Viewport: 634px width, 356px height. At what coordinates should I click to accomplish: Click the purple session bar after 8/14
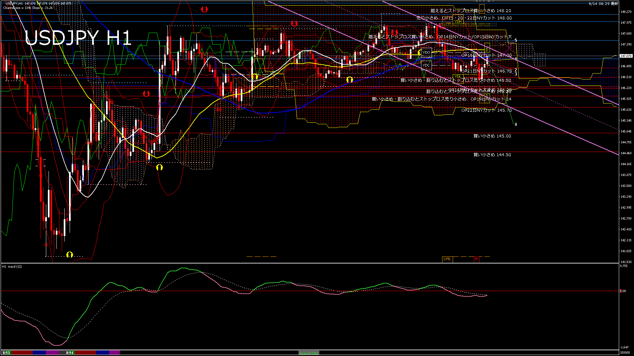115,353
